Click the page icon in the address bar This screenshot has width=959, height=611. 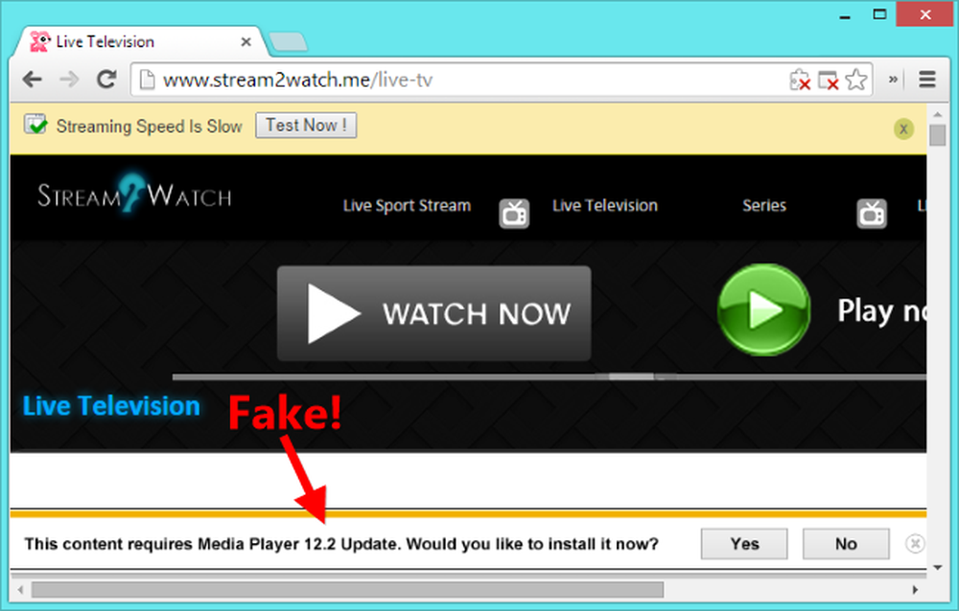[147, 80]
